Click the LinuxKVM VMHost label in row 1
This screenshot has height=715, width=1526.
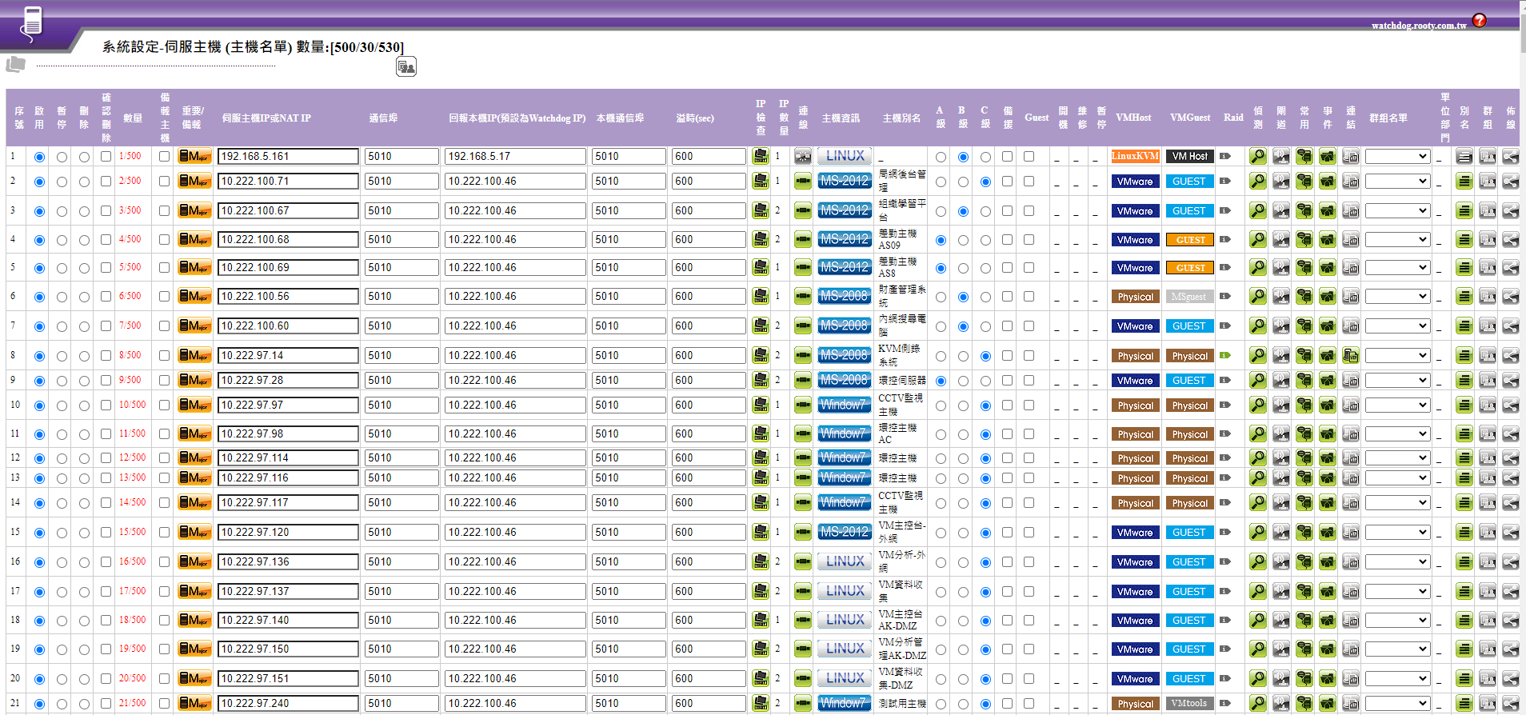point(1134,157)
